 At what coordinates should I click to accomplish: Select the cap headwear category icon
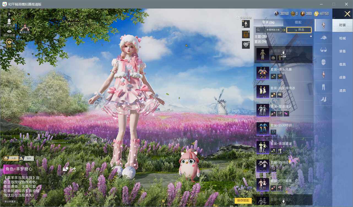pyautogui.click(x=324, y=38)
